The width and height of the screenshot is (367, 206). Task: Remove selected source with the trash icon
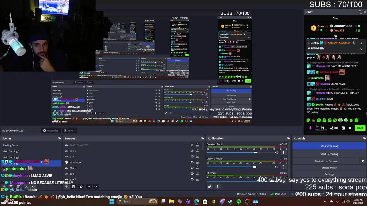tap(73, 187)
